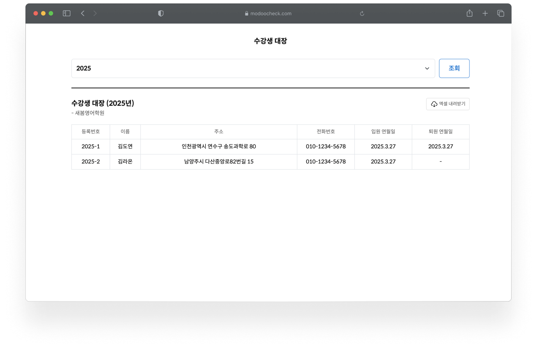Select the 등록번호 column header

pos(91,132)
